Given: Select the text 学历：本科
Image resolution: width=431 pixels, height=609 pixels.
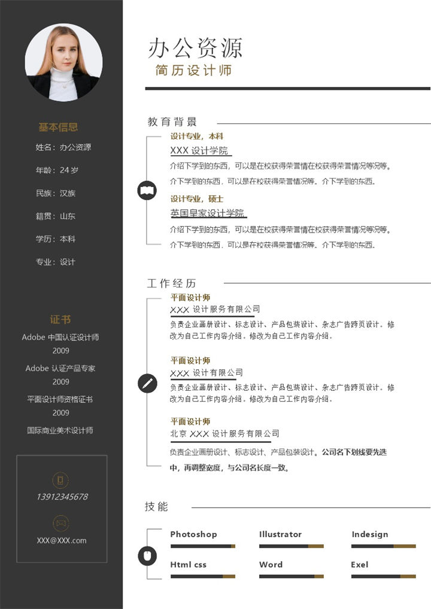Looking at the screenshot, I should tap(56, 239).
